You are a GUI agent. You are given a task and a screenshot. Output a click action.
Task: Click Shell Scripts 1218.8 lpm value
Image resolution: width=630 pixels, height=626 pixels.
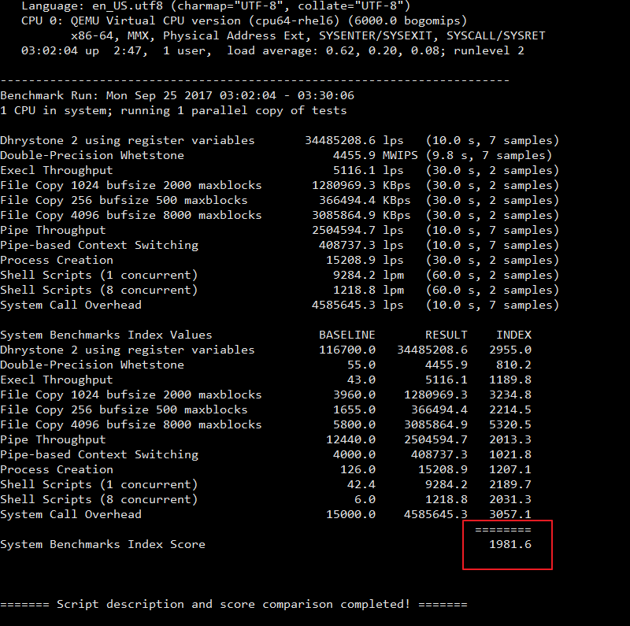tap(369, 290)
